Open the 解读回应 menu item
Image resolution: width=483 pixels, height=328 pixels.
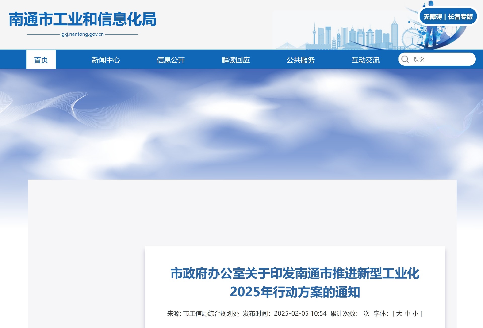click(236, 60)
